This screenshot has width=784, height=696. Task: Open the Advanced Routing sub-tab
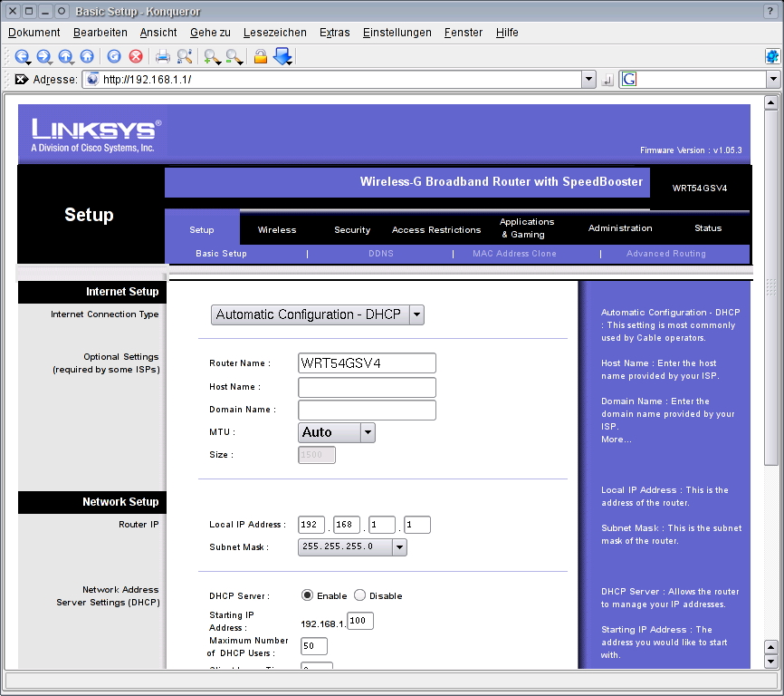tap(666, 253)
